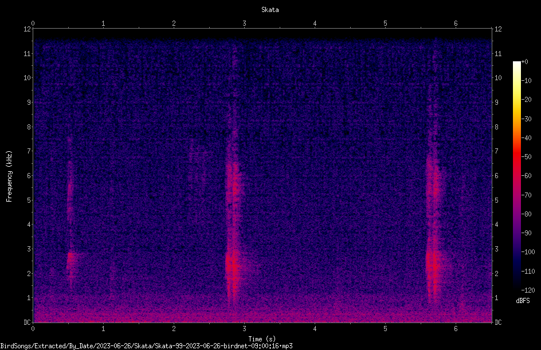Select the "-30" colorbar label

pos(527,119)
